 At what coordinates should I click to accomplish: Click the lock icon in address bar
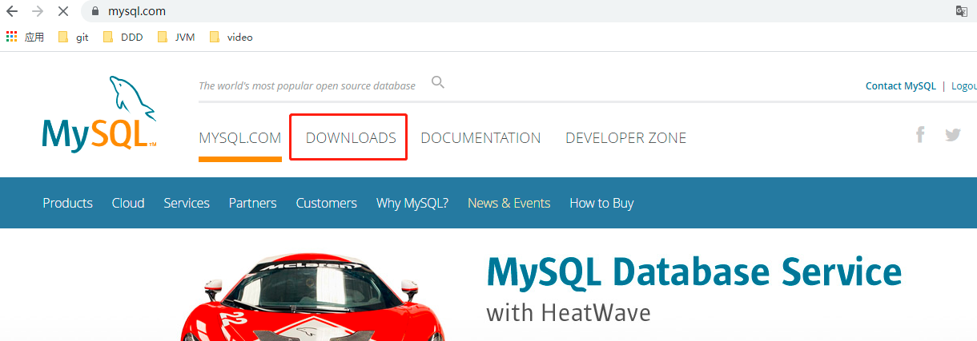(95, 12)
